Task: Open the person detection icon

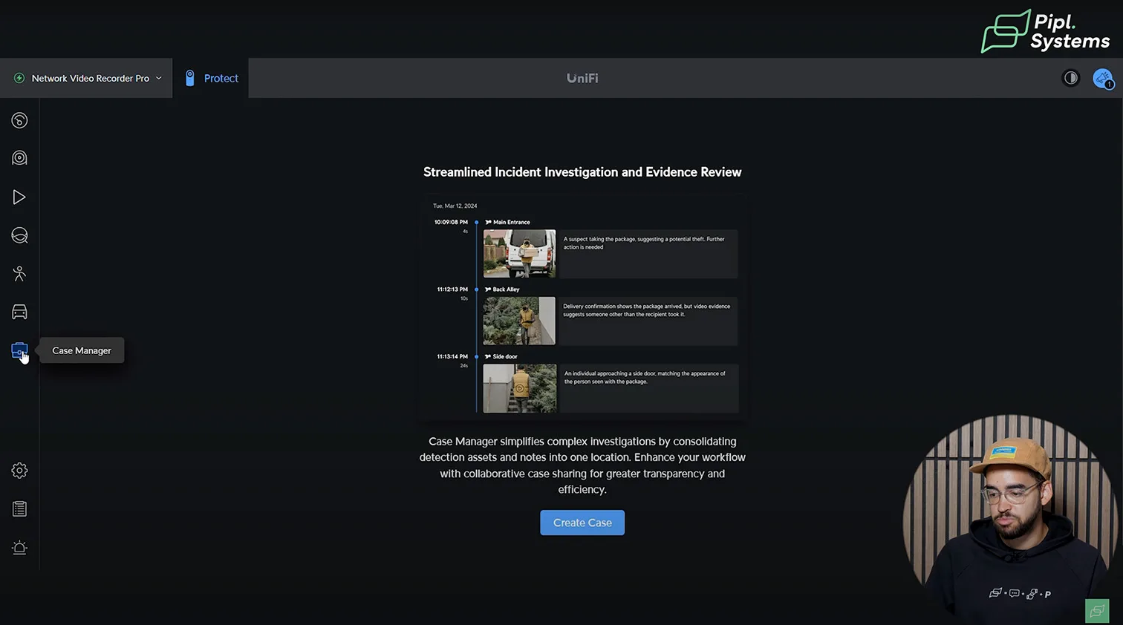Action: pyautogui.click(x=19, y=274)
